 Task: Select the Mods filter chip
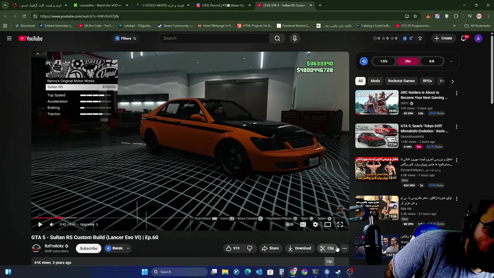tap(375, 81)
